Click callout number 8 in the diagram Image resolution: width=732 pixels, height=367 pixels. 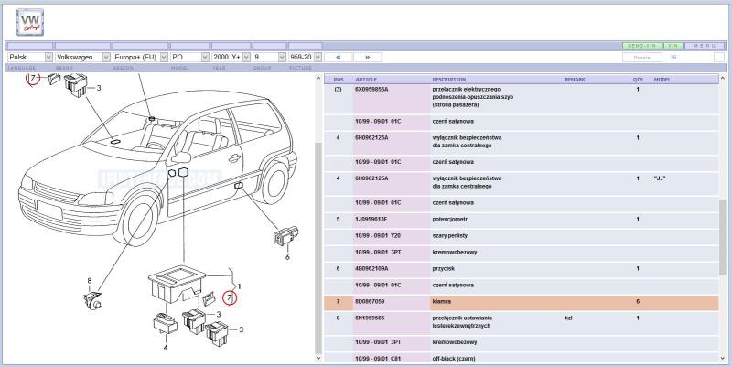[x=89, y=281]
